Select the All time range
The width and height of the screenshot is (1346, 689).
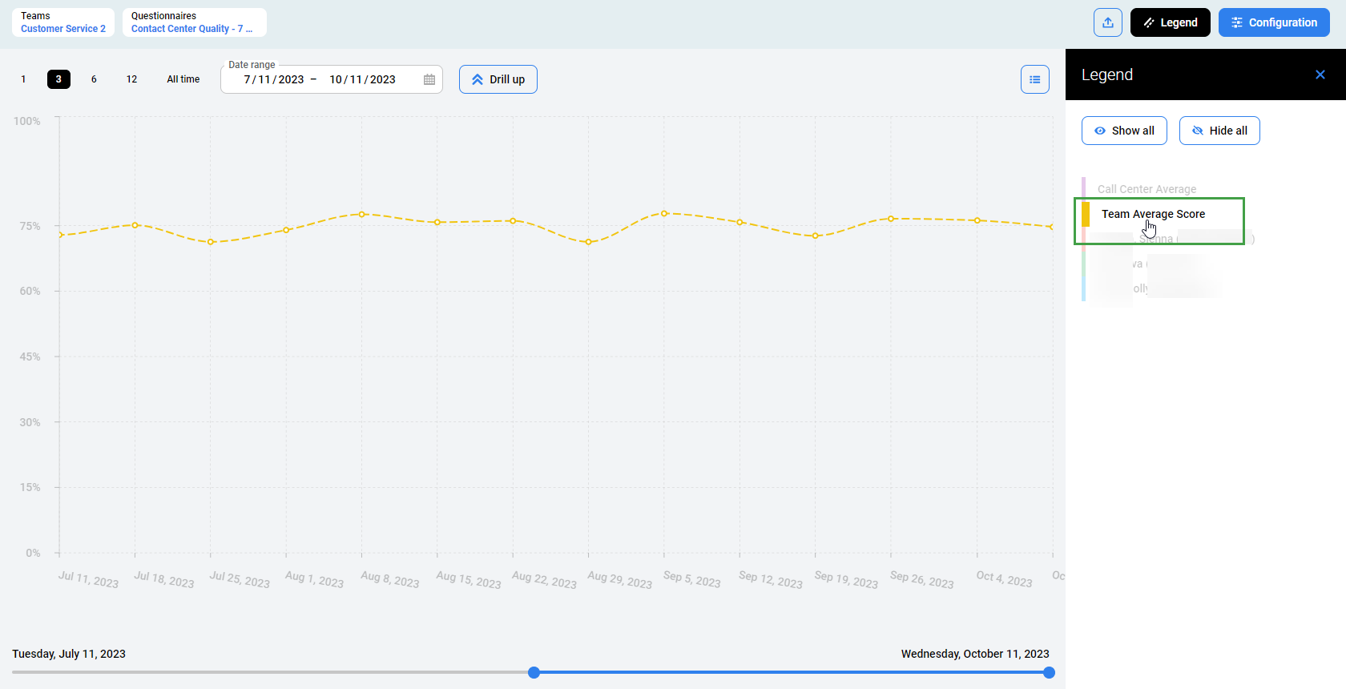pos(183,79)
